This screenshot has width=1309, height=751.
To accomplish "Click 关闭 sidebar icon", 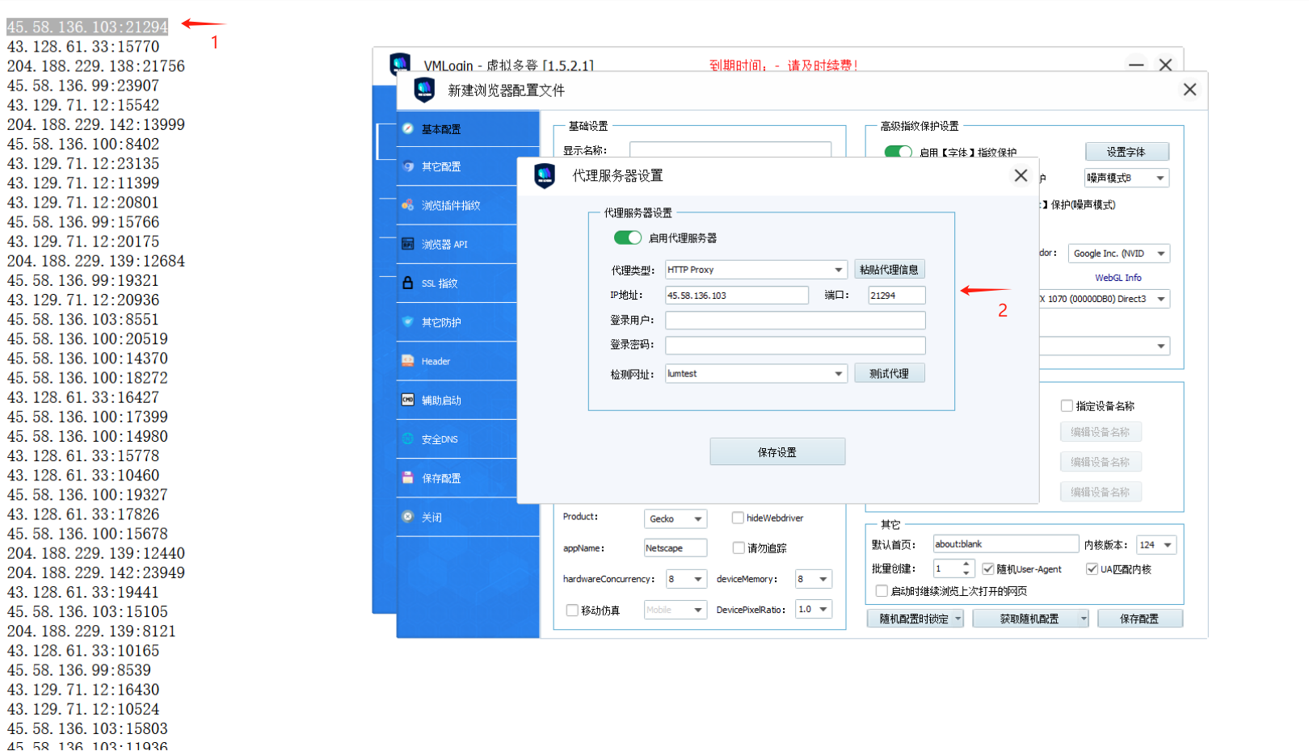I will coord(408,517).
